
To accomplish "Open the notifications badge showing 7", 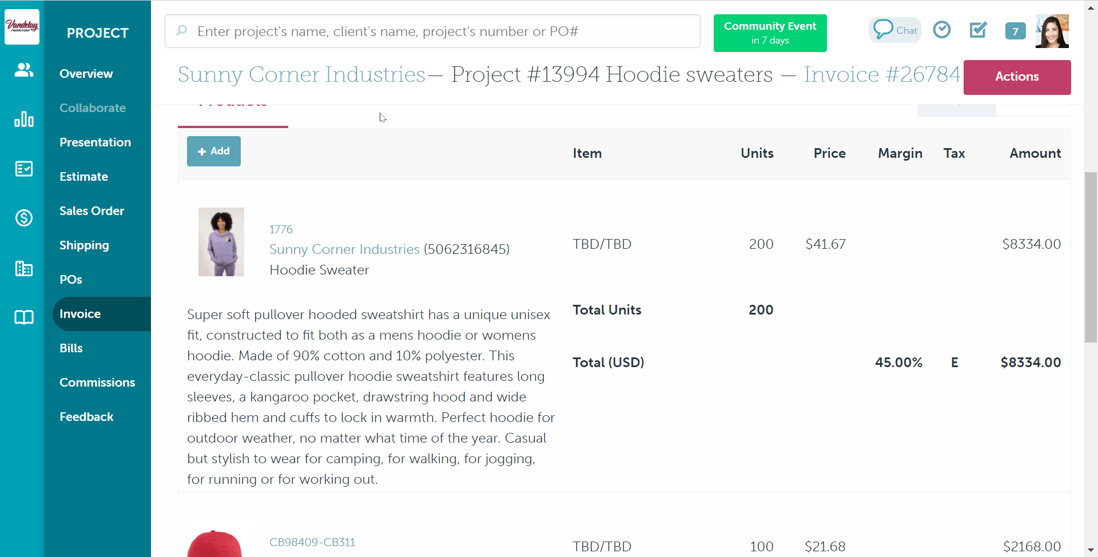I will coord(1015,31).
